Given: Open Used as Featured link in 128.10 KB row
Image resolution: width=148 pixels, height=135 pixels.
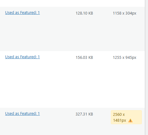Looking at the screenshot, I should (x=22, y=13).
